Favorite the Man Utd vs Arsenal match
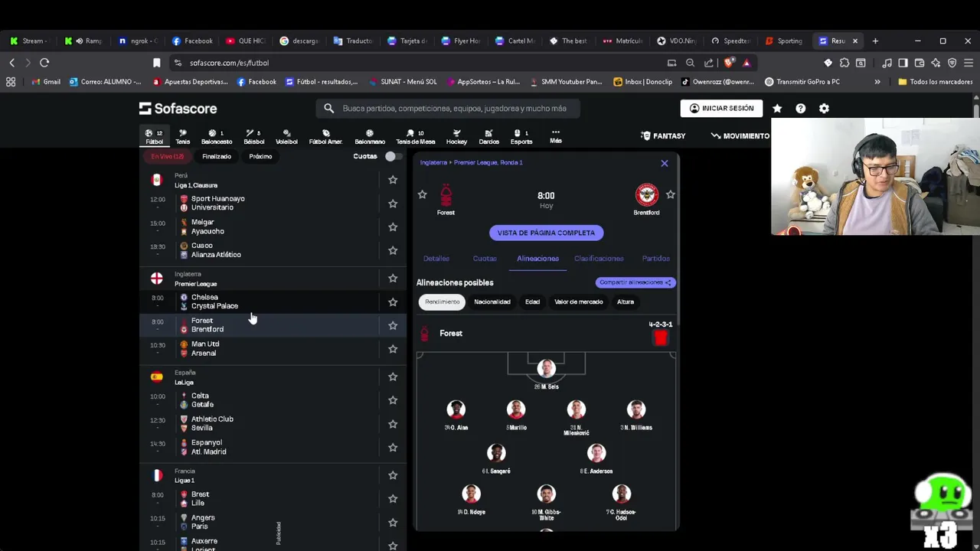The image size is (980, 551). (393, 349)
